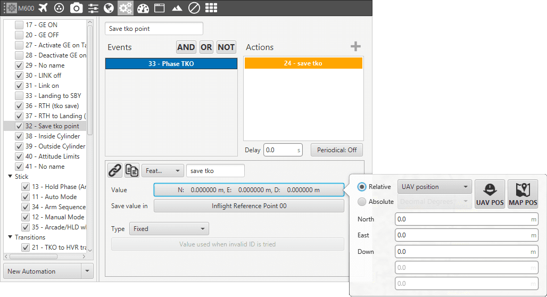Image resolution: width=547 pixels, height=297 pixels.
Task: Enable the 27 - Activate GE automation checkbox
Action: tap(19, 45)
